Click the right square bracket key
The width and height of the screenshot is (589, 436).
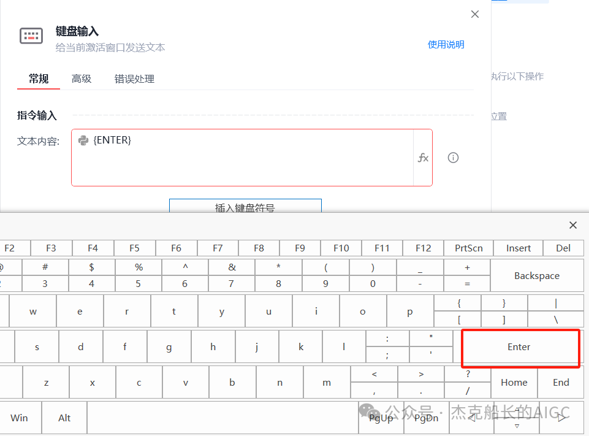(504, 319)
